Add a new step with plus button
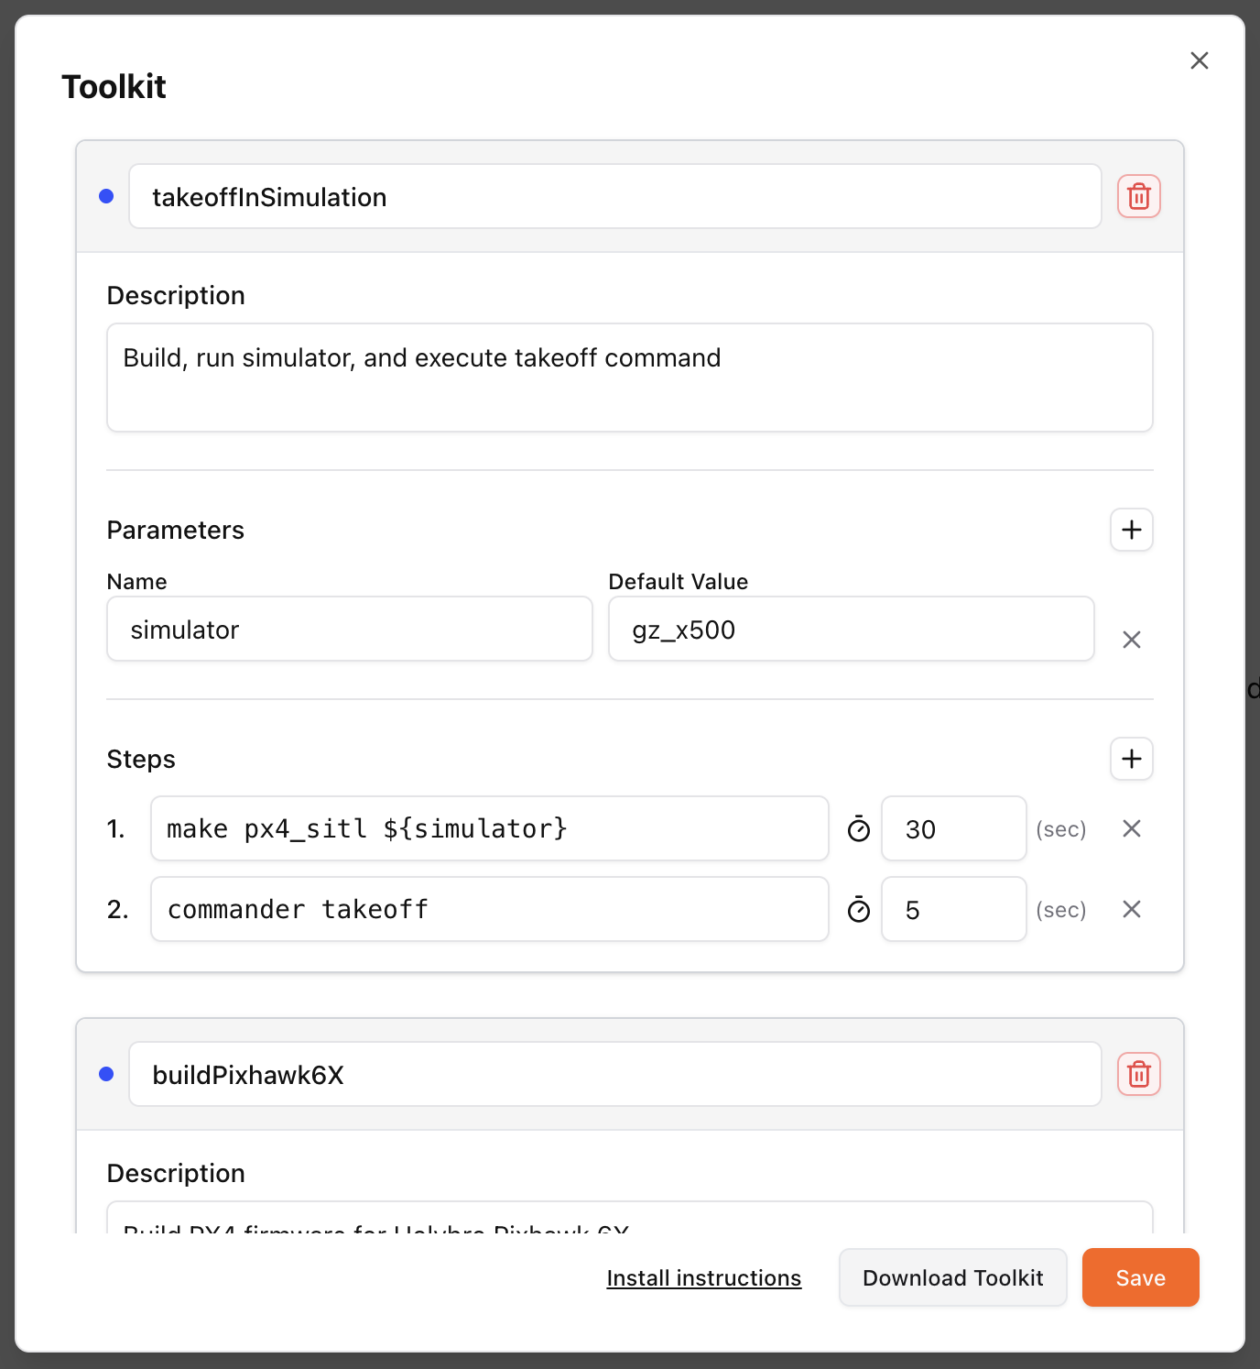This screenshot has width=1260, height=1369. pos(1132,759)
